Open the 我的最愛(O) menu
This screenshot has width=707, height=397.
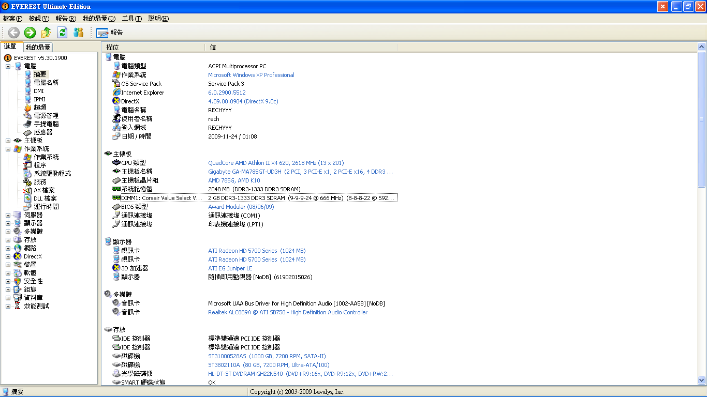point(99,19)
